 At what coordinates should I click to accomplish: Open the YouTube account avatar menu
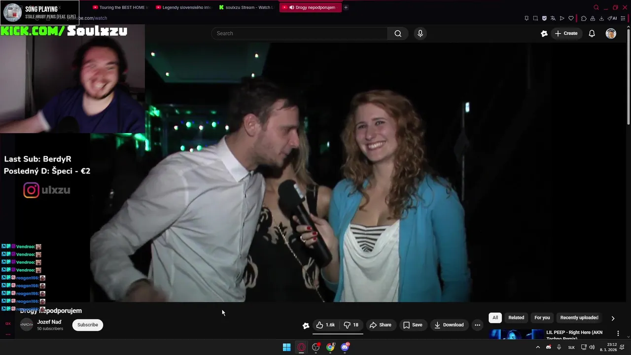[x=611, y=34]
